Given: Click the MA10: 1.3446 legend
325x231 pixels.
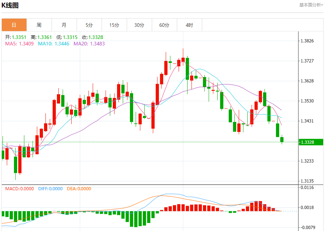Looking at the screenshot, I should (x=54, y=44).
